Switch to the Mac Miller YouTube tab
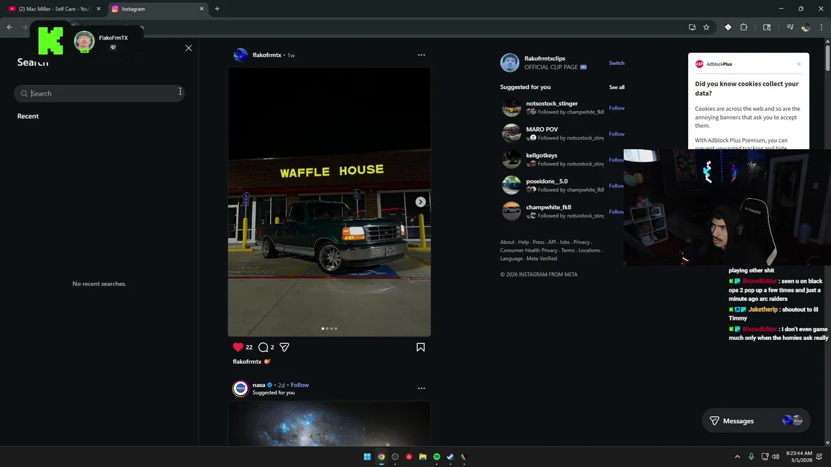Image resolution: width=831 pixels, height=467 pixels. coord(54,9)
